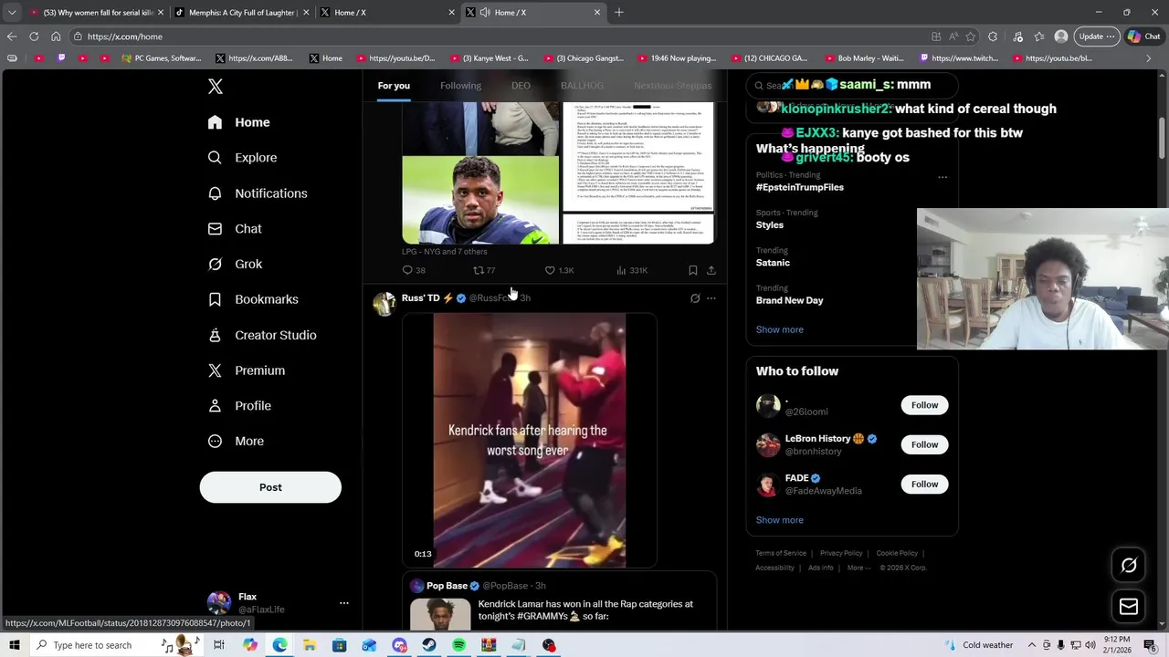Open the quoted Pop Base post
Viewport: 1169px width, 657px height.
(x=559, y=602)
